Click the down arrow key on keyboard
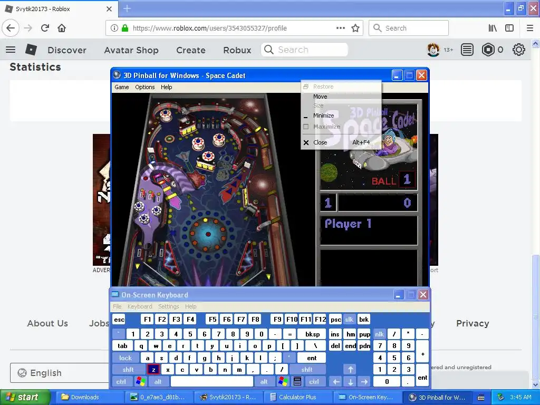The height and width of the screenshot is (405, 540). (350, 382)
